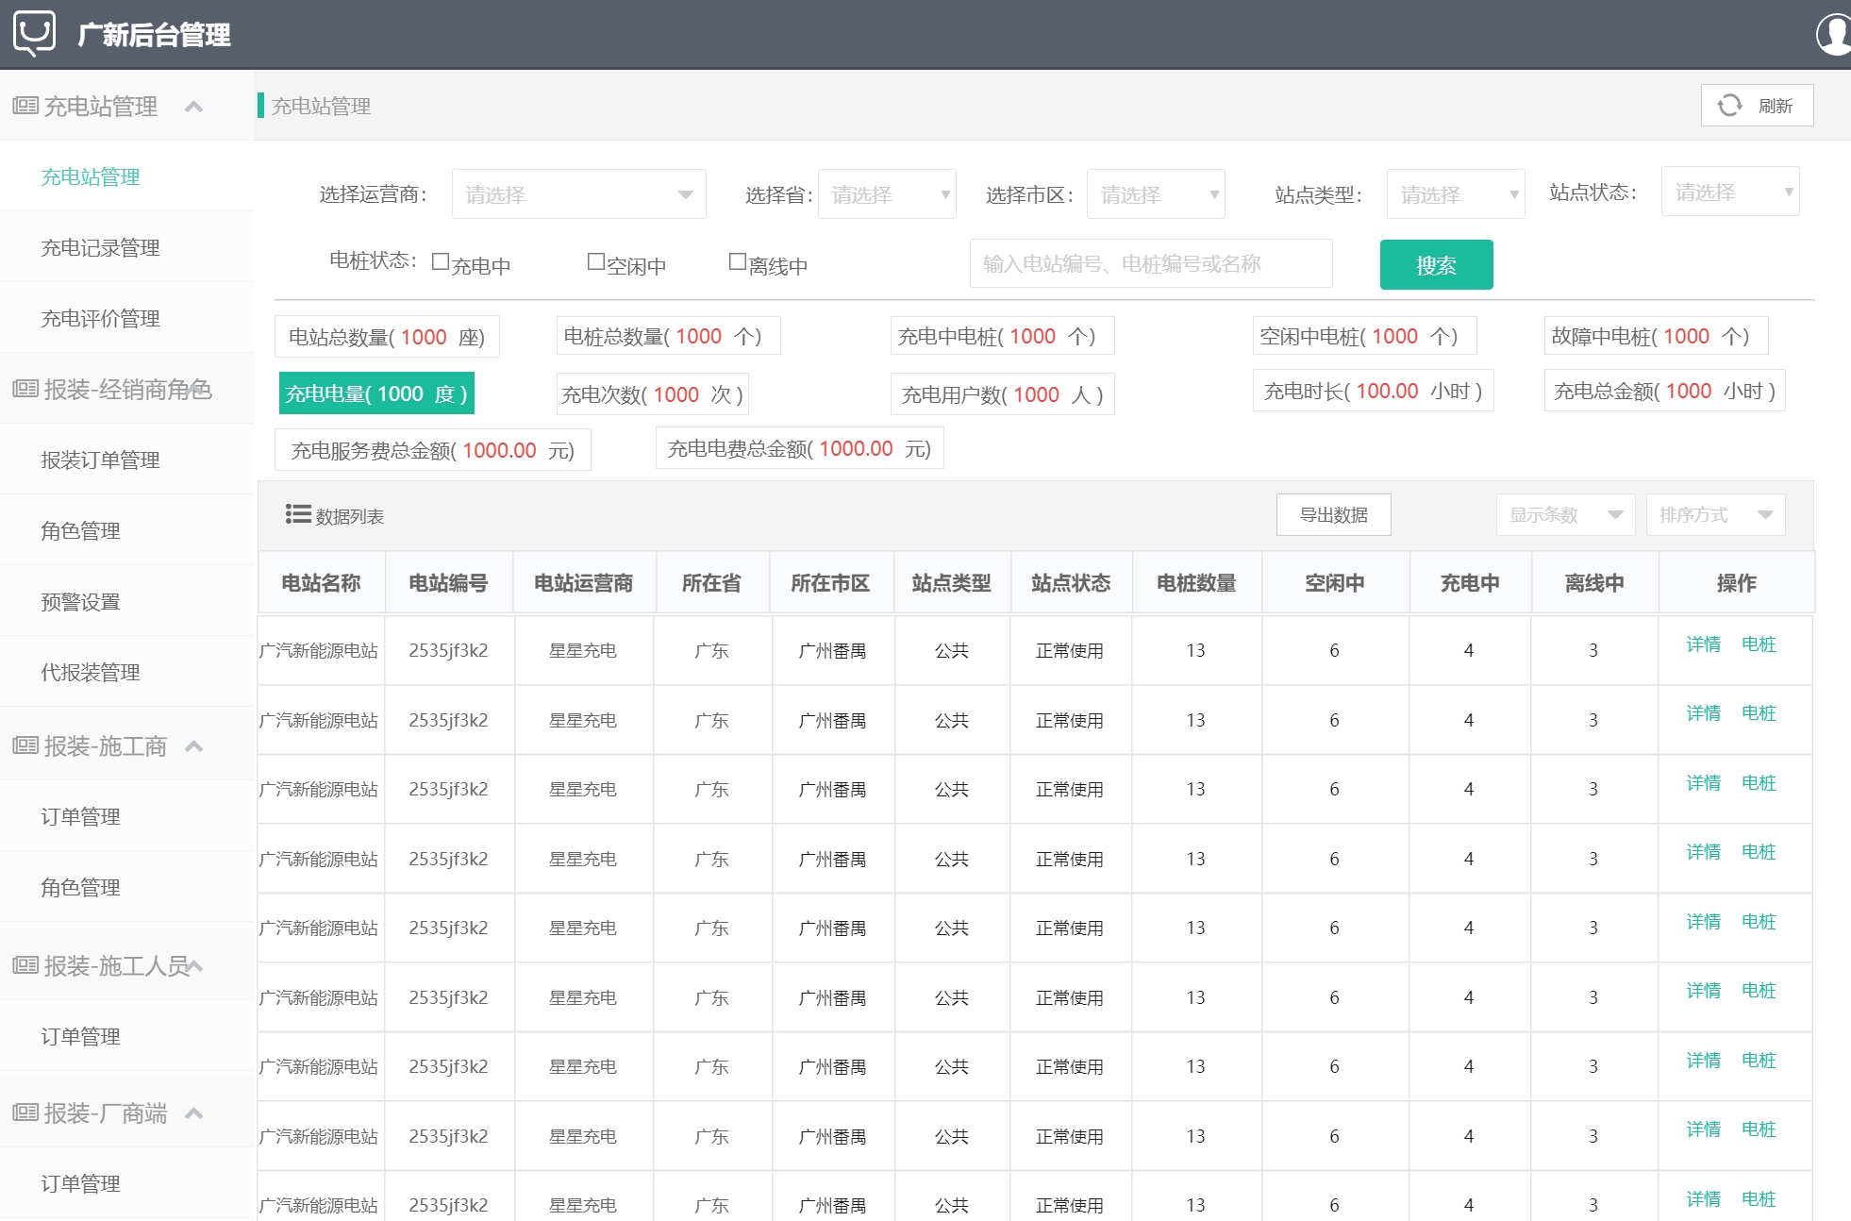Open the 选择运营商 dropdown
This screenshot has height=1221, width=1851.
click(579, 194)
